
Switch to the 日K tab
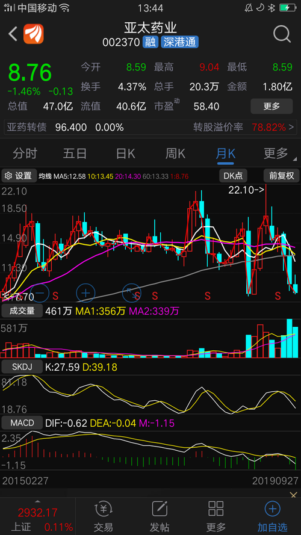[x=125, y=153]
